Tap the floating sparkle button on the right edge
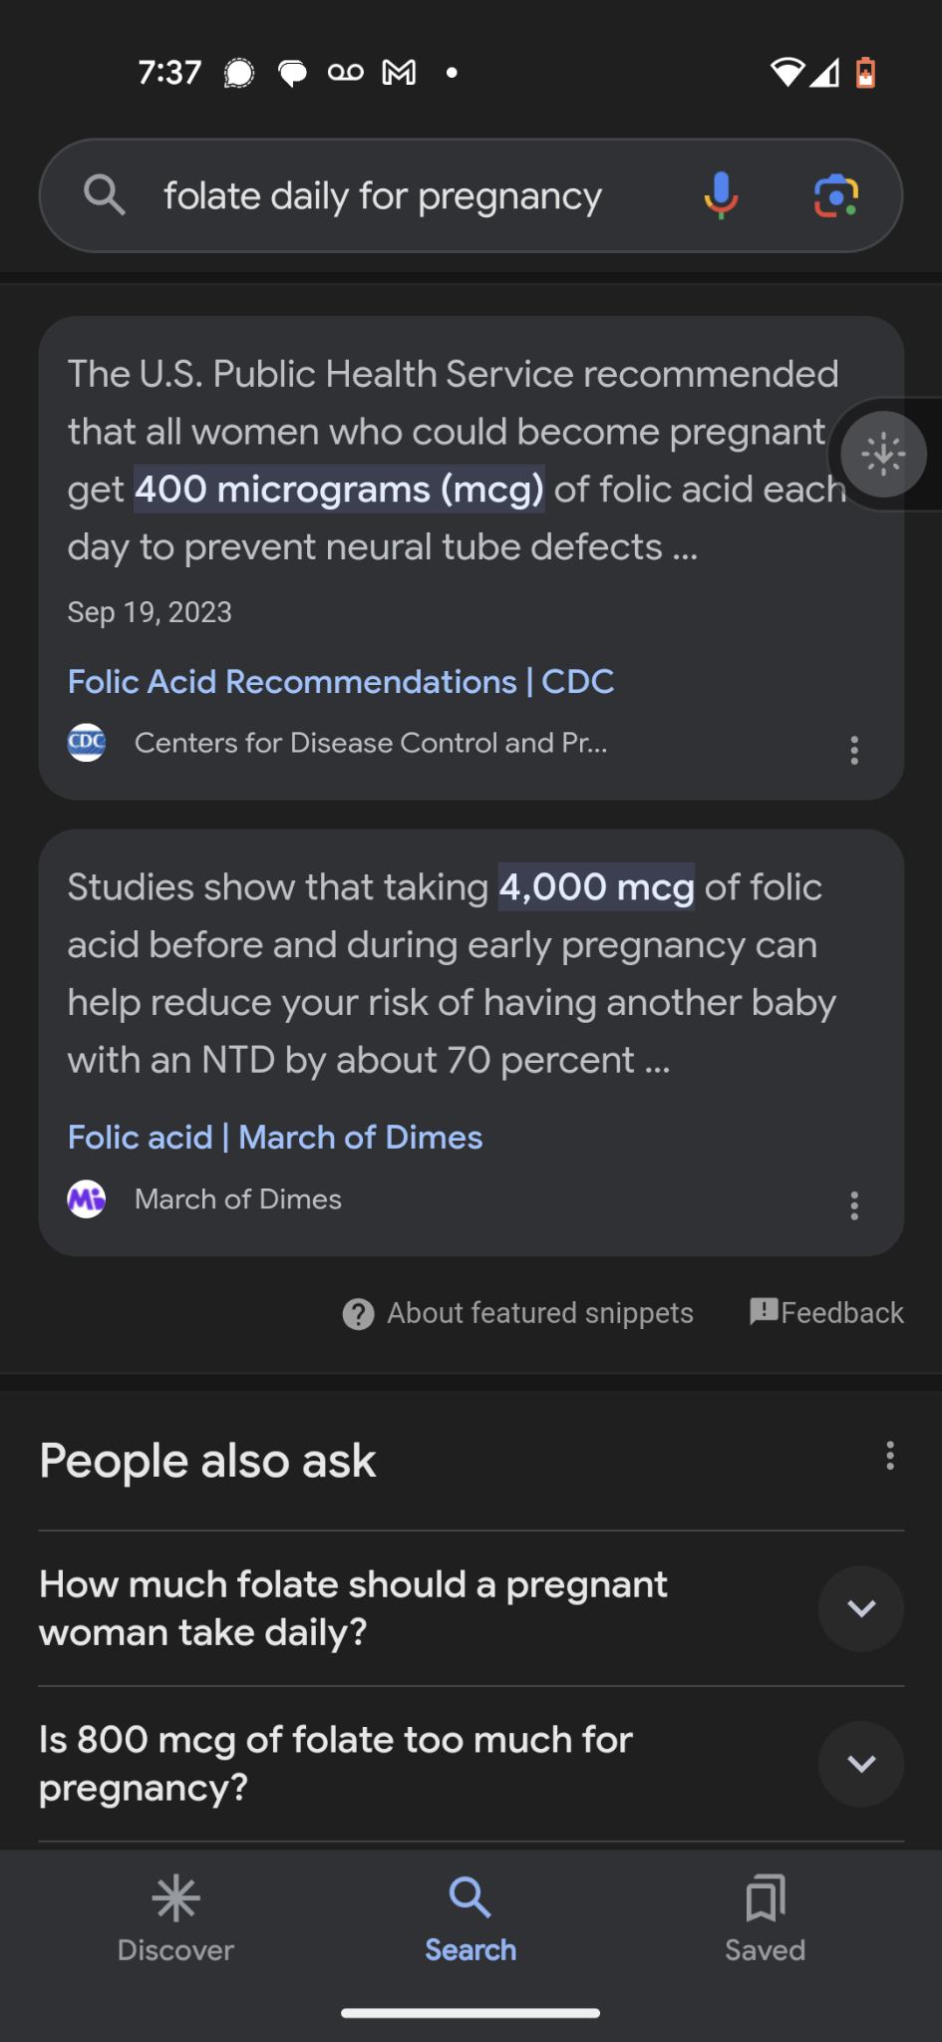The width and height of the screenshot is (942, 2042). click(883, 455)
